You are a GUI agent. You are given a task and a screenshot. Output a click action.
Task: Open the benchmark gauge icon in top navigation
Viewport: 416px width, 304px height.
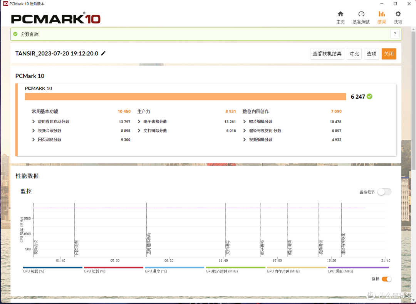(x=361, y=13)
